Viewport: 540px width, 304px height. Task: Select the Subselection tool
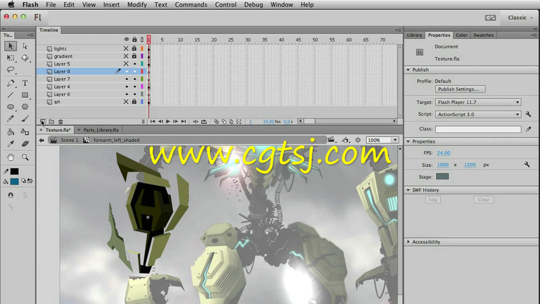pyautogui.click(x=25, y=46)
